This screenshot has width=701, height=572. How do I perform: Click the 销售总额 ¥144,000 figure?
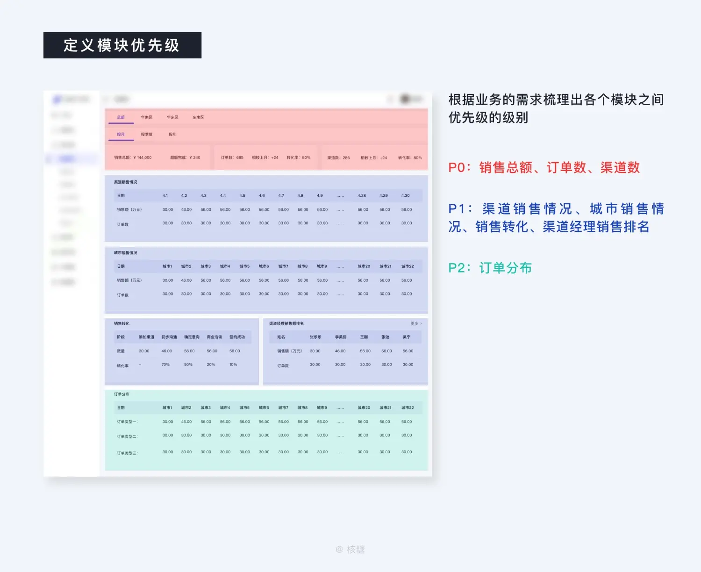click(x=133, y=157)
